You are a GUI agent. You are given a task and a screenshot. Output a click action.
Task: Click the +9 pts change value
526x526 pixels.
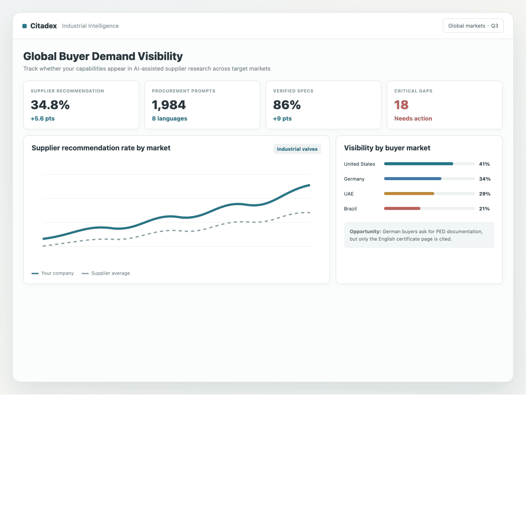[282, 118]
